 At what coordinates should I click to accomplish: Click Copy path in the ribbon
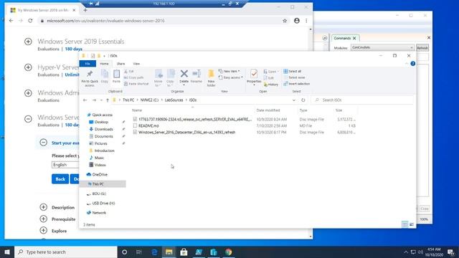[134, 77]
